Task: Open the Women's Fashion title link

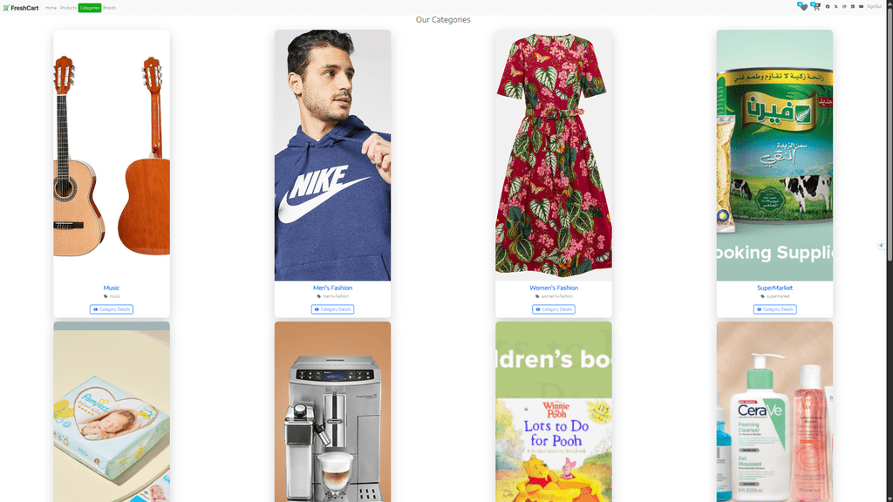Action: (x=554, y=288)
